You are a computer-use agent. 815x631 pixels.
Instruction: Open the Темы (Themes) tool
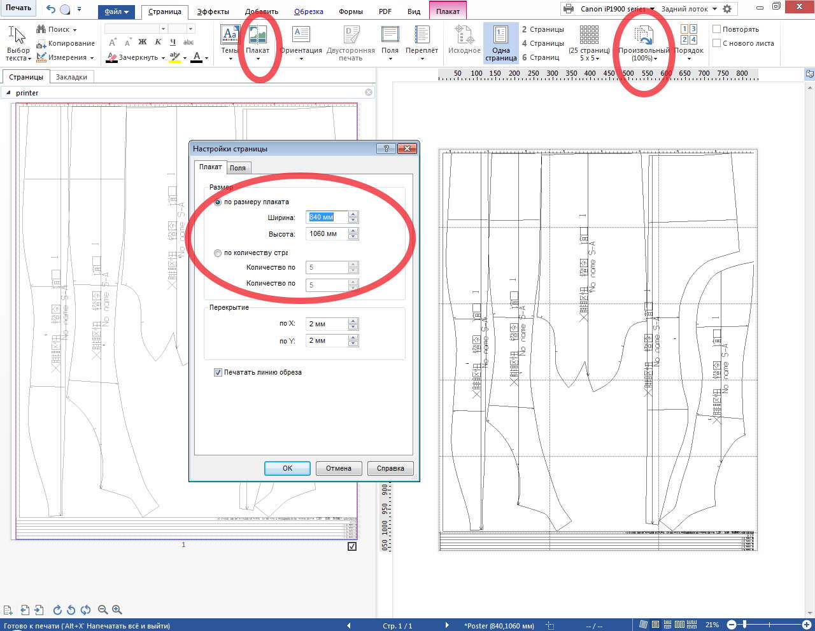click(x=230, y=36)
